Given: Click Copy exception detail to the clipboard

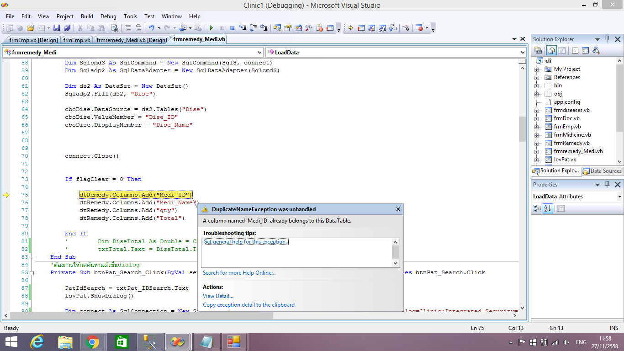Looking at the screenshot, I should [249, 305].
